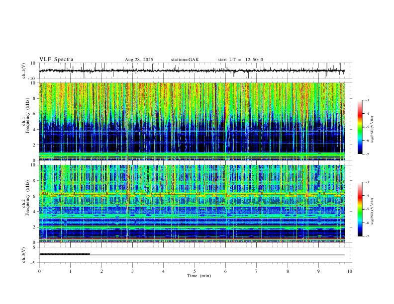
Task: Click the thick ch.3 signal segment
Action: click(65, 254)
